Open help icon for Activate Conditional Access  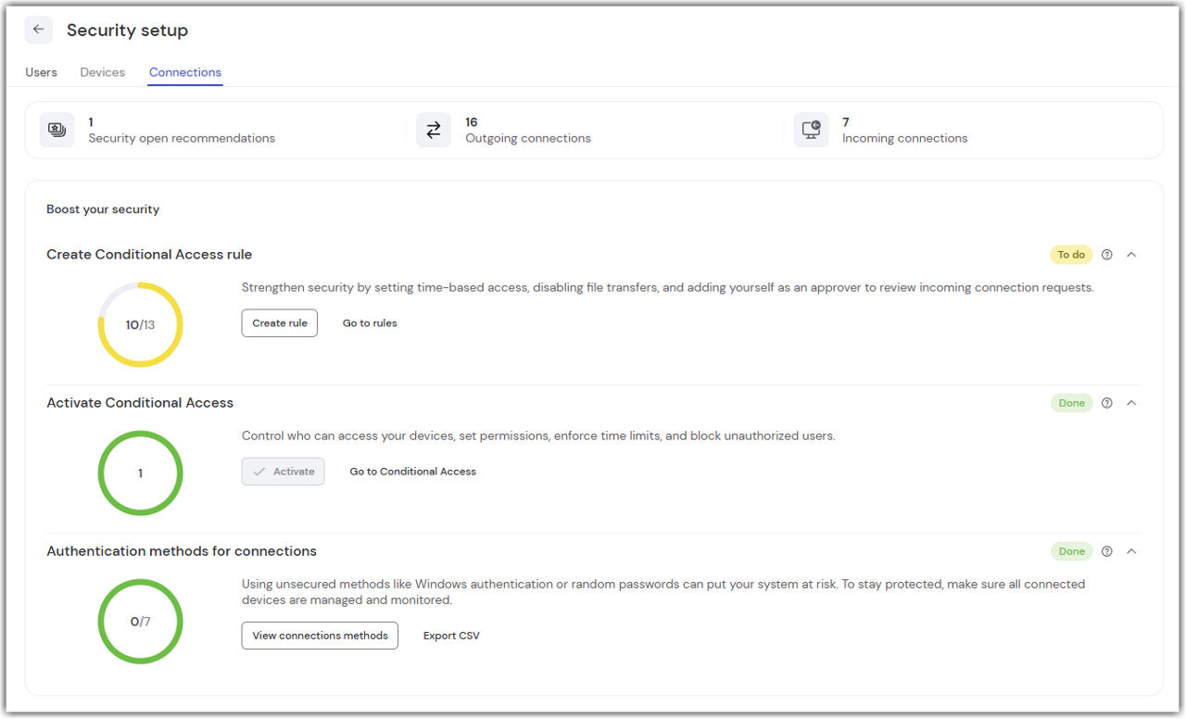click(1106, 403)
